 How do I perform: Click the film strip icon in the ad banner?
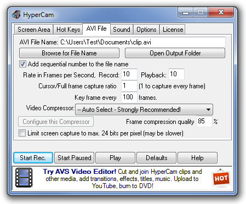click(x=24, y=178)
